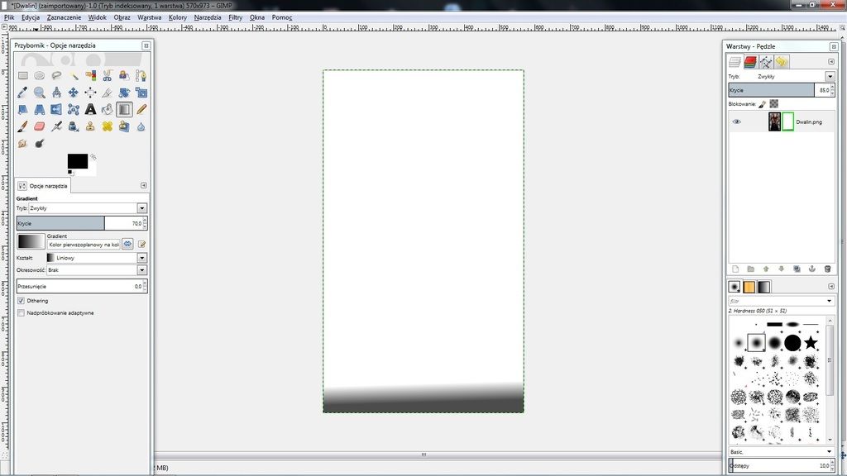Activate the Pencil tool
Viewport: 847px width, 476px height.
[x=141, y=109]
